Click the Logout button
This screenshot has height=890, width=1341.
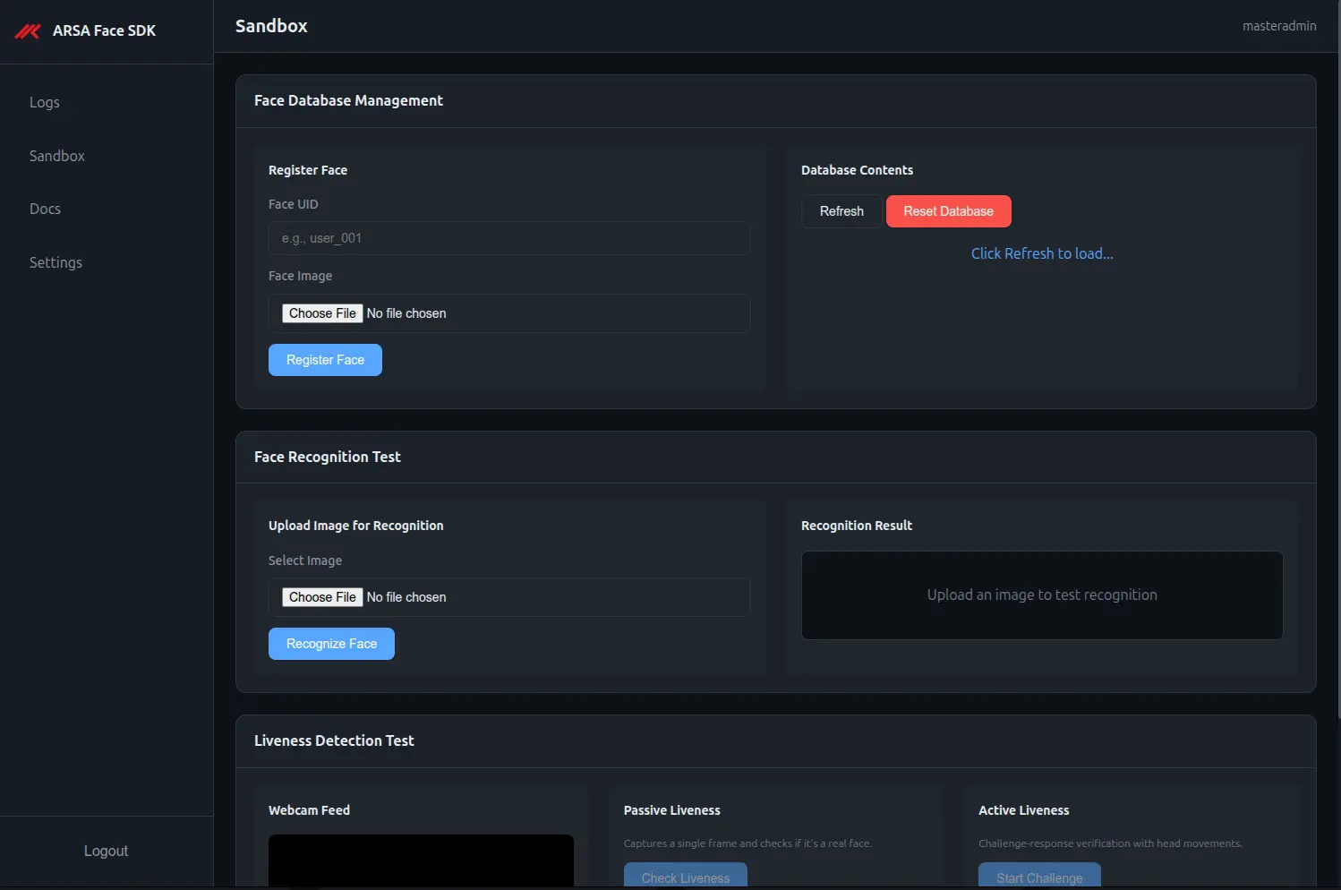tap(106, 851)
